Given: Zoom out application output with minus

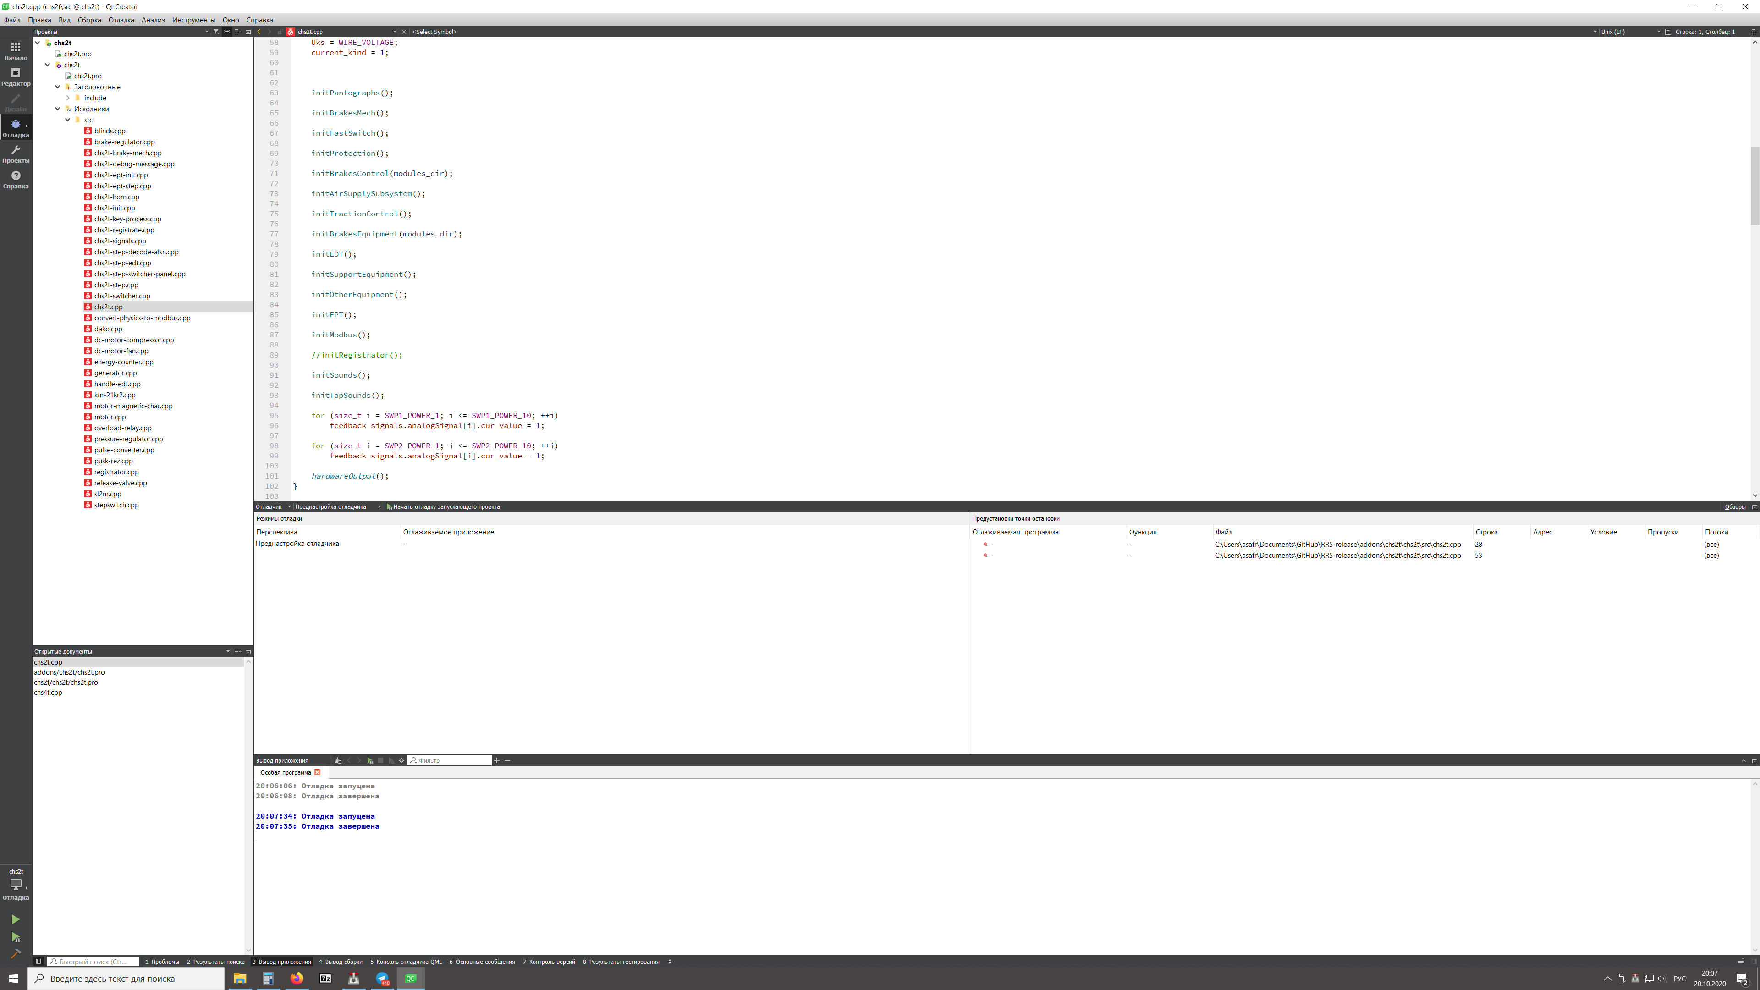Looking at the screenshot, I should [507, 760].
